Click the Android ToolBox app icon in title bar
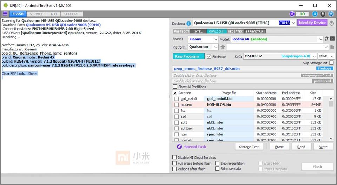 click(6, 5)
